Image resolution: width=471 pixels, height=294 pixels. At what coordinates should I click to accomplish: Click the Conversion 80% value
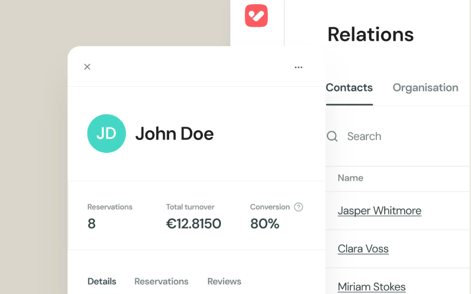[265, 224]
